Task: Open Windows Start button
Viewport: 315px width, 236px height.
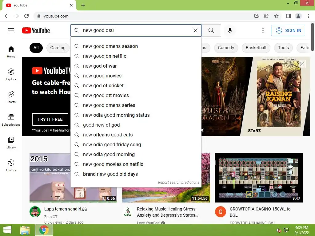Action: [x=7, y=230]
